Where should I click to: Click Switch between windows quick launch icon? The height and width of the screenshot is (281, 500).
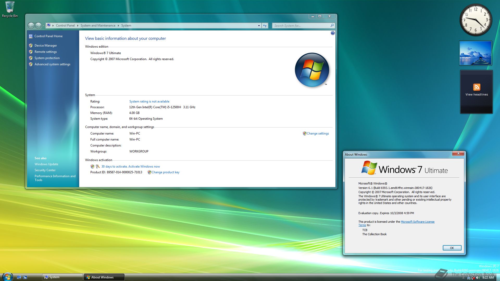(x=25, y=277)
